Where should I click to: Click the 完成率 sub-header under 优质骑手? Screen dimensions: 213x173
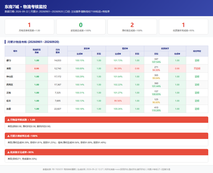tap(177, 54)
